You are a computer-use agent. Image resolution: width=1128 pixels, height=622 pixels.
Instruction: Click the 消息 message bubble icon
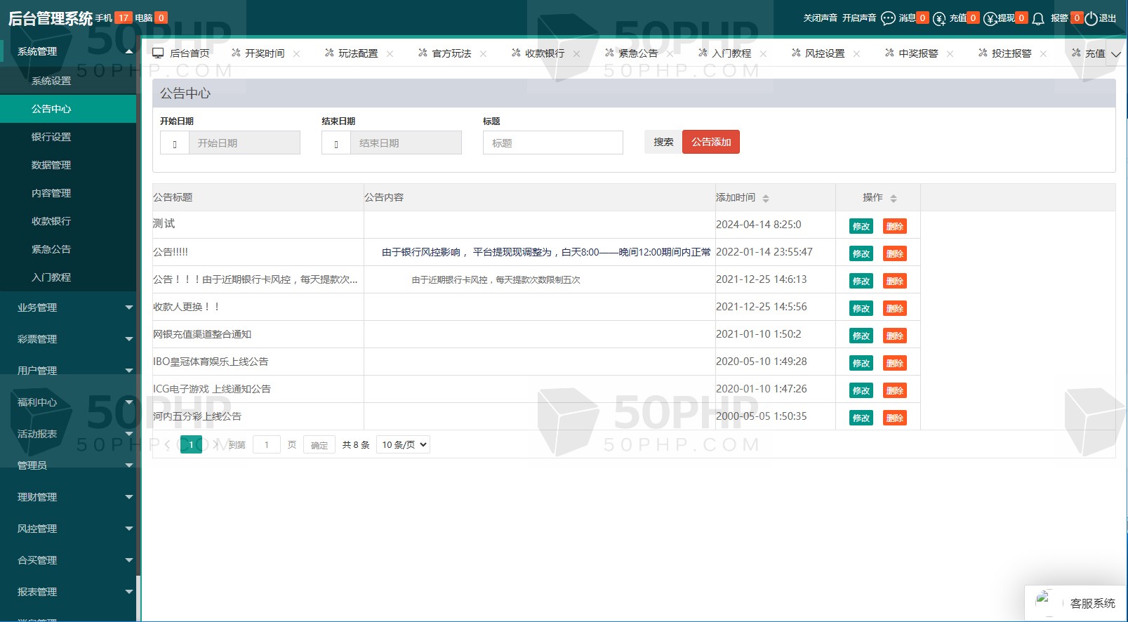(x=888, y=18)
